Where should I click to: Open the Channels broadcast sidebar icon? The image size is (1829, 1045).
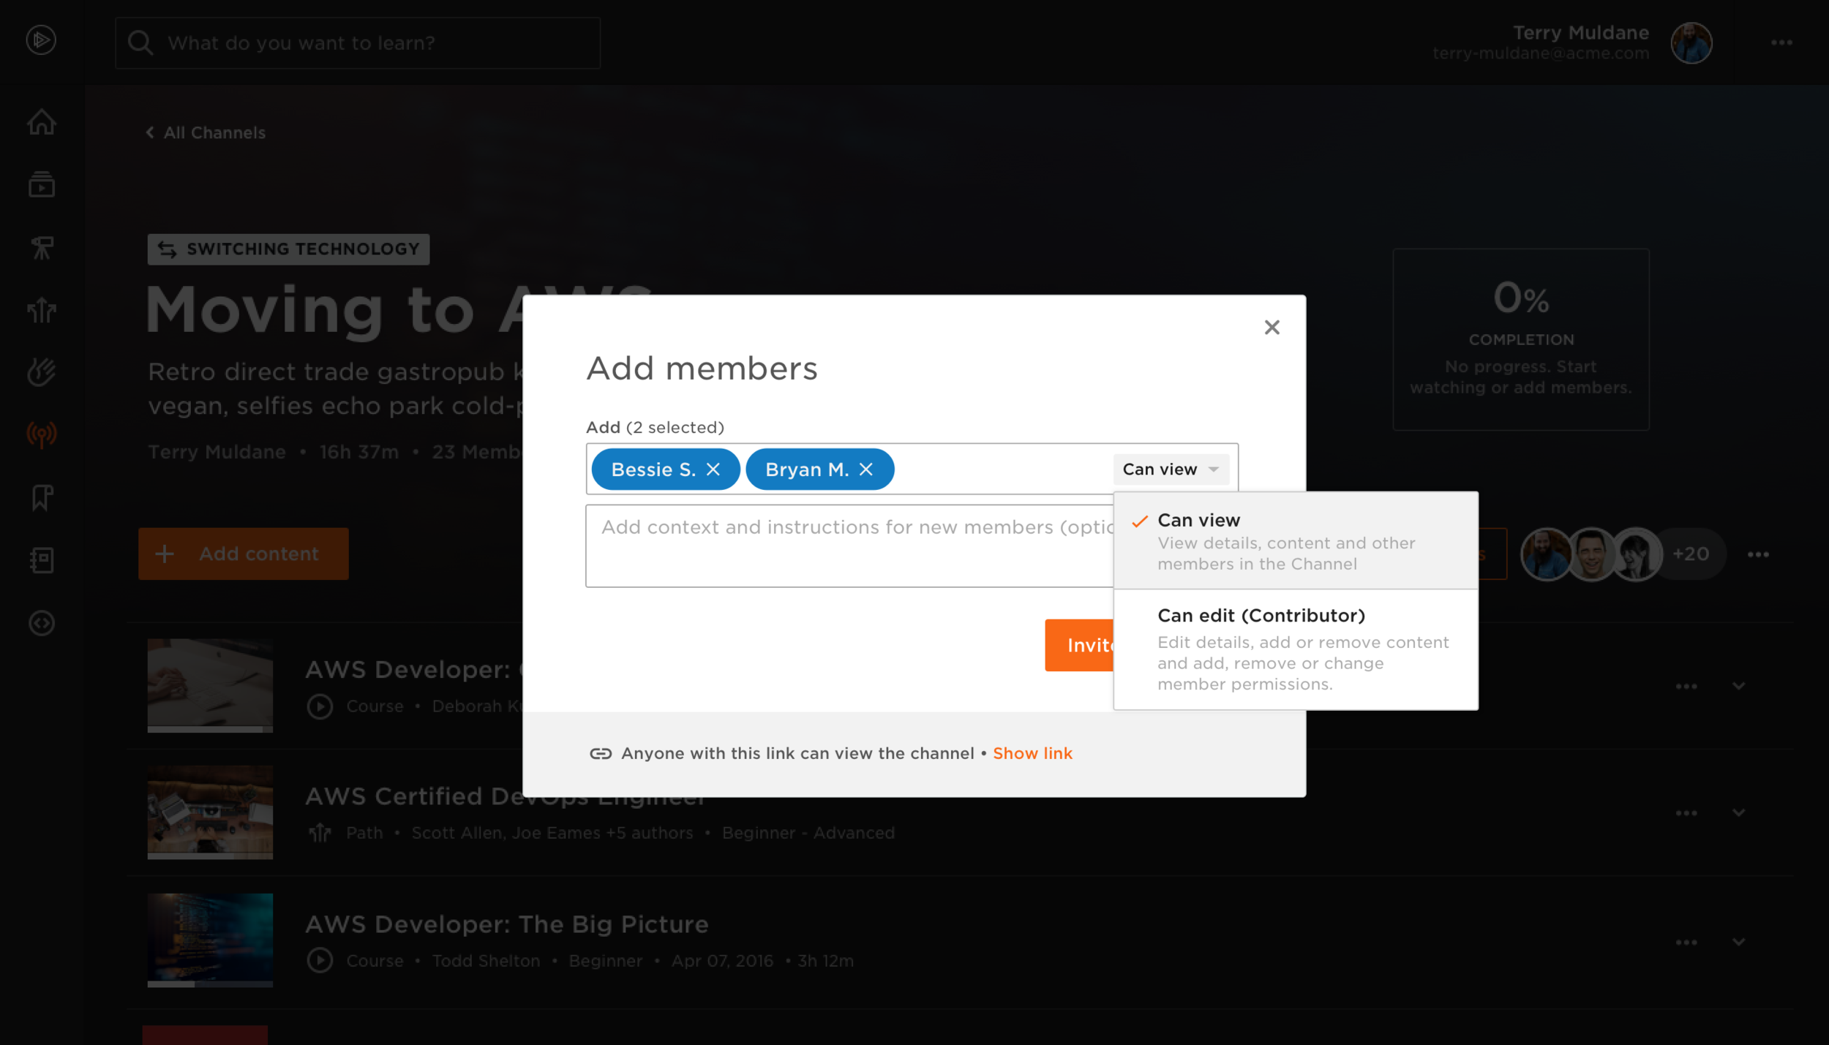coord(42,434)
